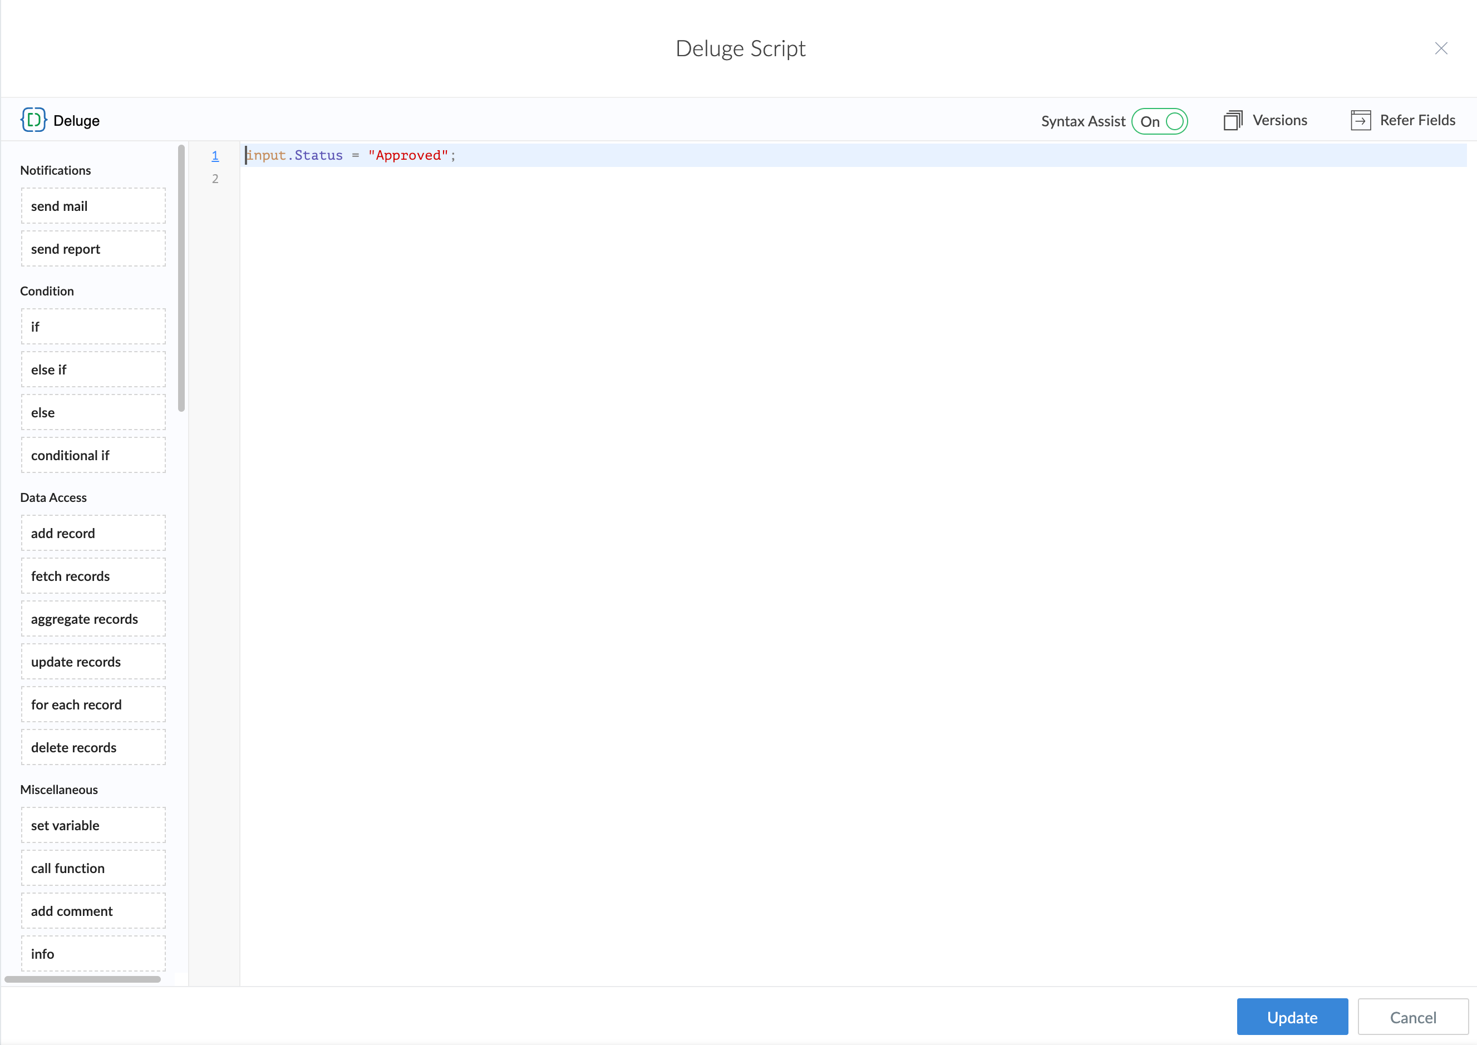Add an else if condition block
This screenshot has height=1045, width=1477.
(93, 370)
